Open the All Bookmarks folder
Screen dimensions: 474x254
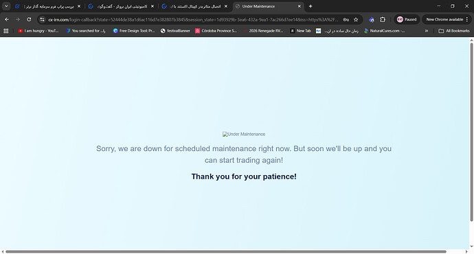pyautogui.click(x=454, y=31)
